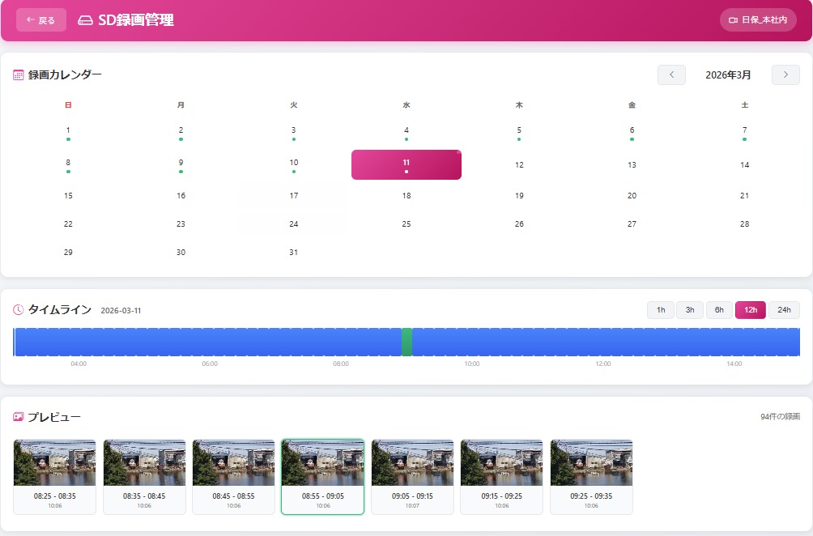The width and height of the screenshot is (813, 536).
Task: Click the preview image icon
Action: click(19, 417)
